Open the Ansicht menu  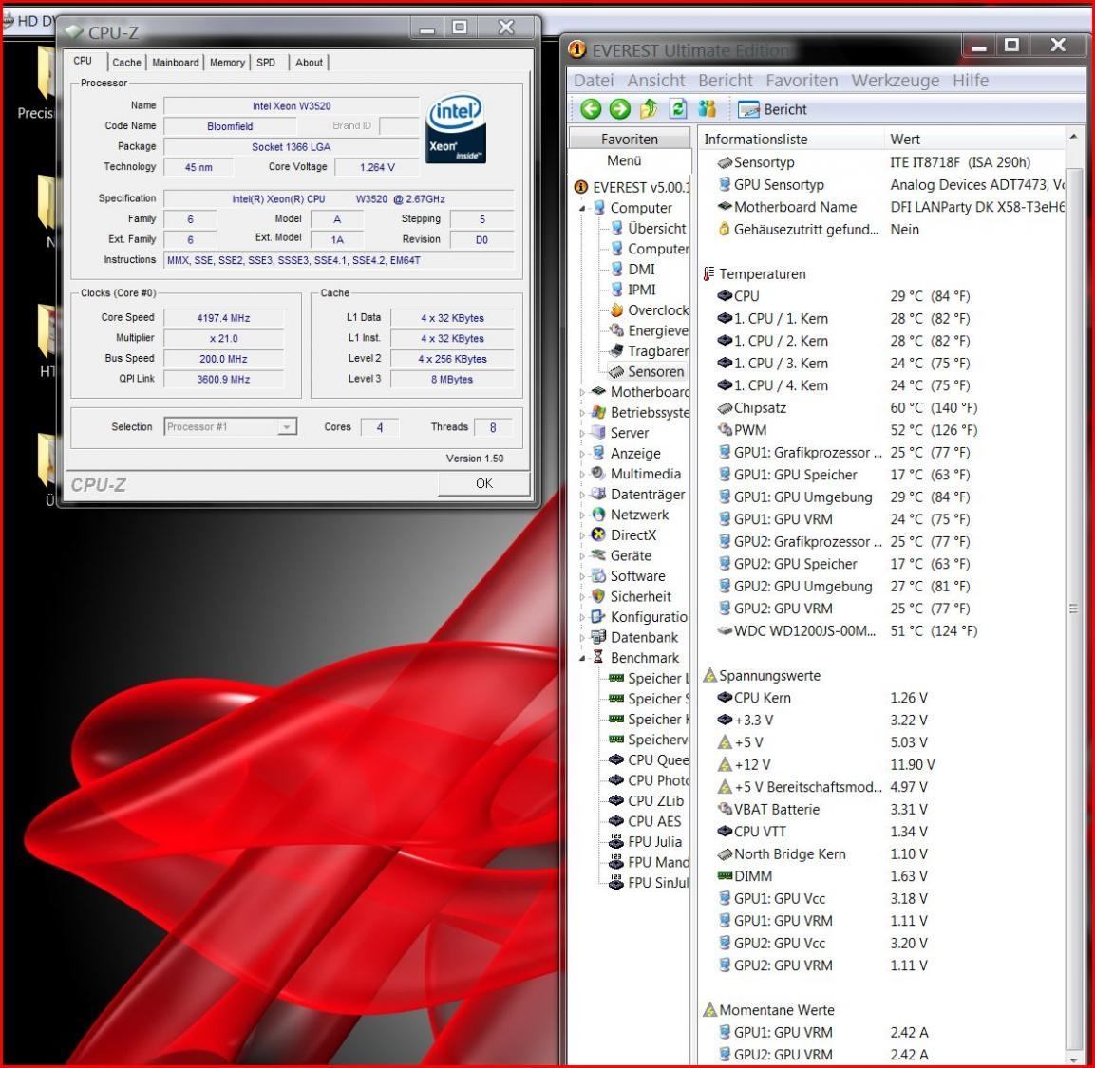pos(655,81)
